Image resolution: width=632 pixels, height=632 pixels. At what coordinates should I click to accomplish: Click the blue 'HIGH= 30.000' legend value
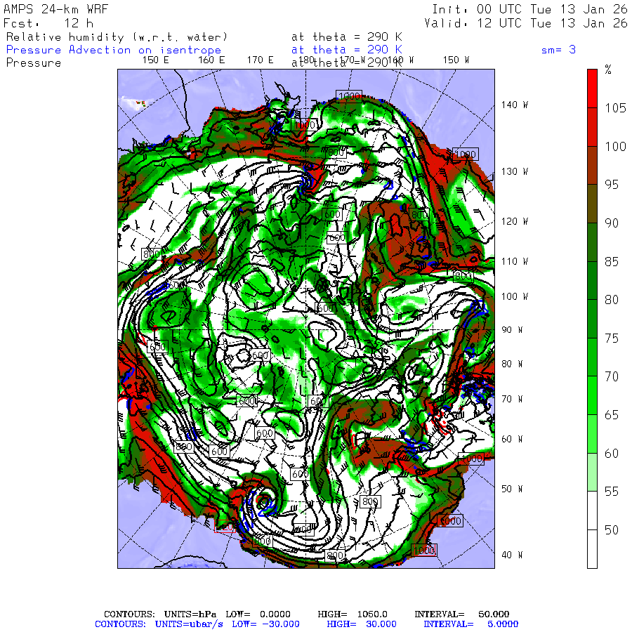(x=362, y=624)
